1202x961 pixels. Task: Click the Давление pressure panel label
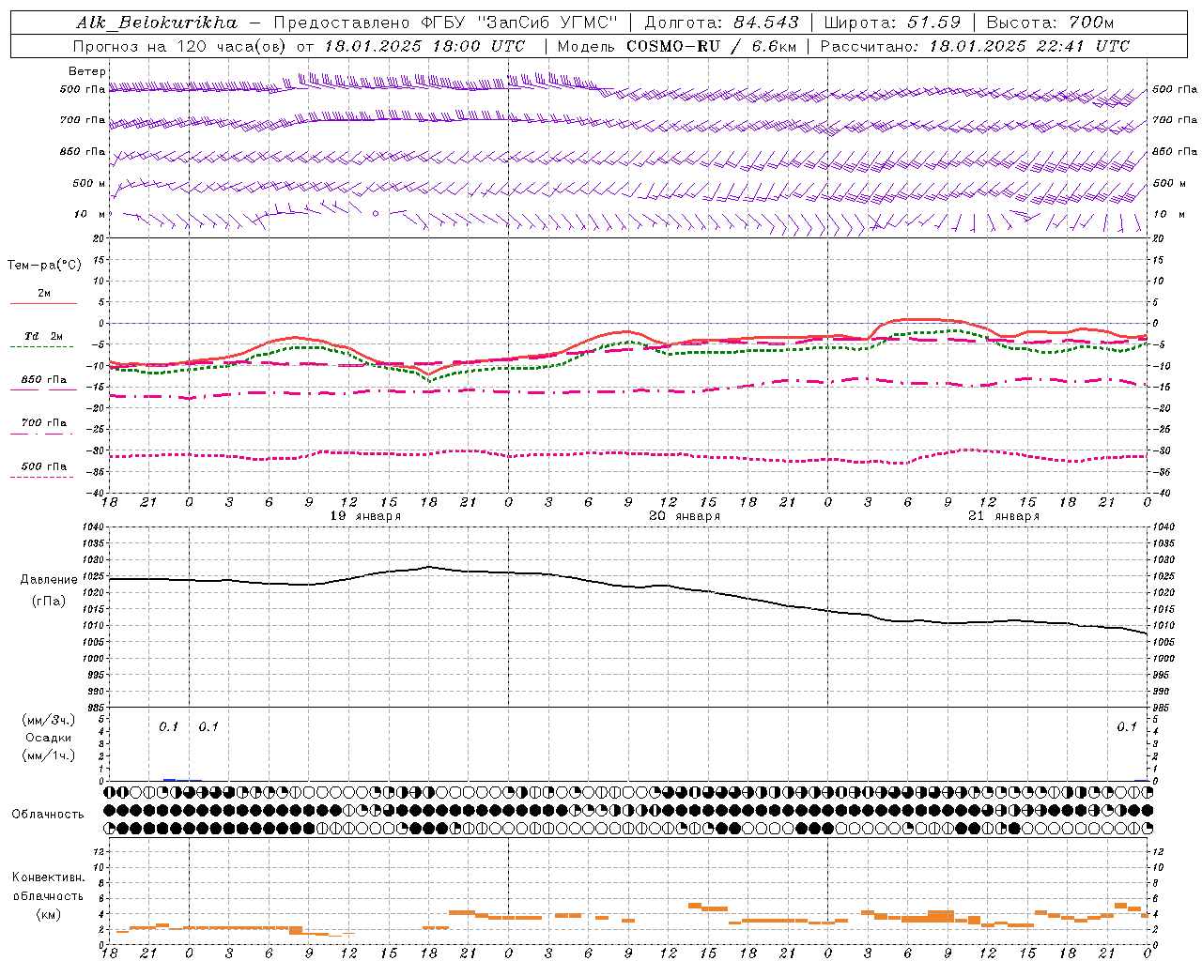[x=49, y=580]
